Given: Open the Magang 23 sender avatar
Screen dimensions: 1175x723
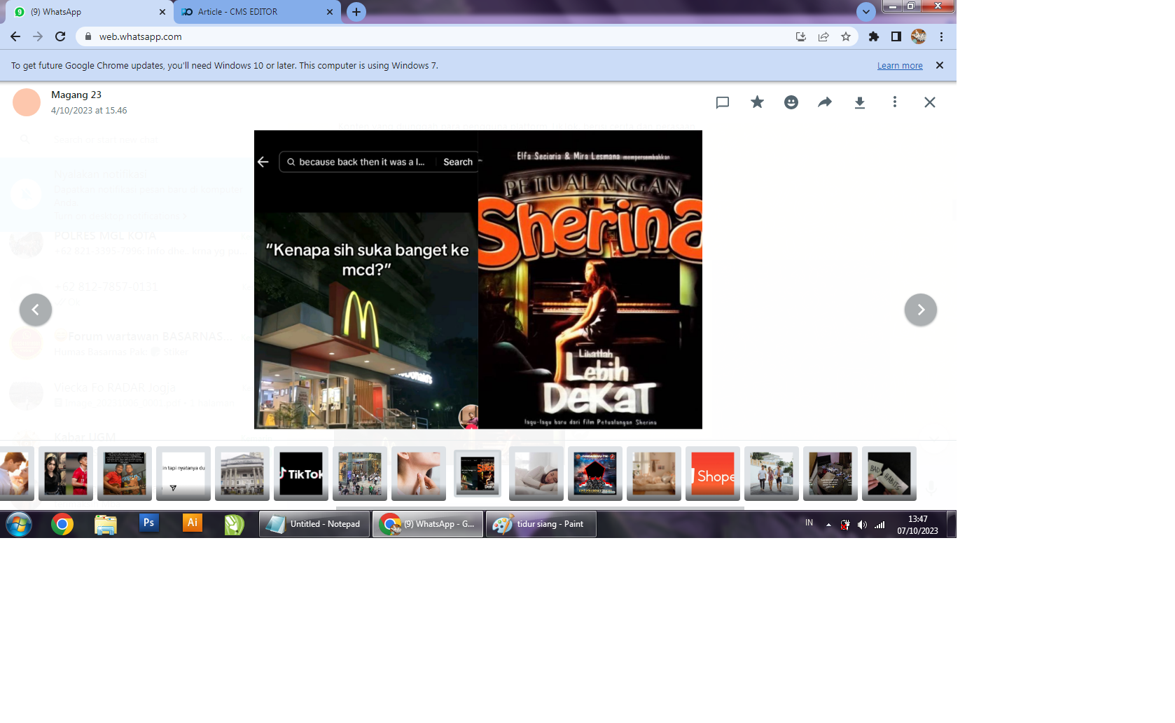Looking at the screenshot, I should [x=27, y=102].
